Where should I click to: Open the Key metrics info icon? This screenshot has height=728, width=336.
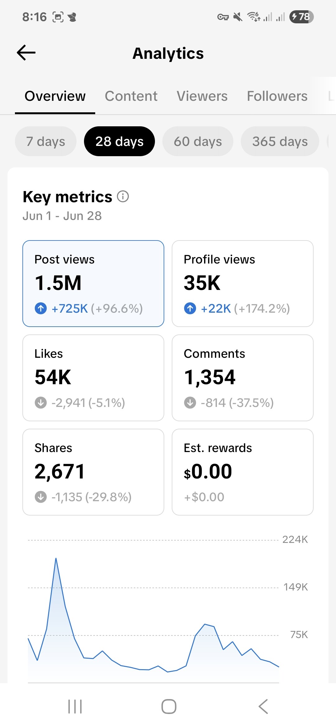click(123, 197)
